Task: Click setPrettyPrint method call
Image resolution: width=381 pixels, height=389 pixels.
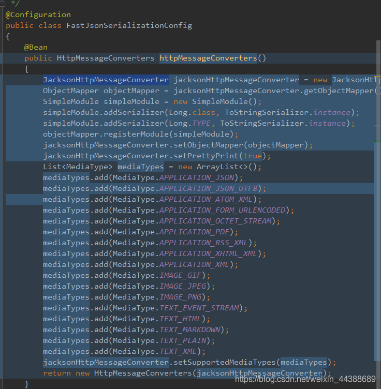Action: 206,156
